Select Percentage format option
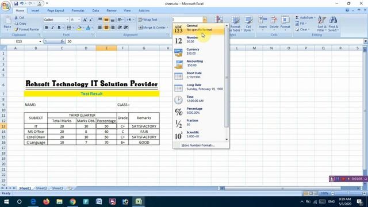This screenshot has width=368, height=207. click(198, 112)
